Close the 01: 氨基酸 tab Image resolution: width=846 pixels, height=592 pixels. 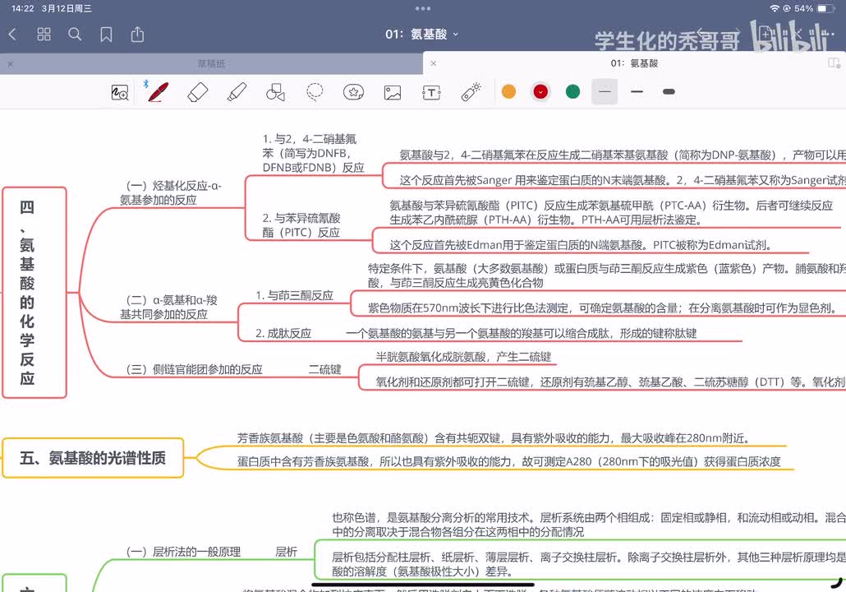pyautogui.click(x=433, y=63)
